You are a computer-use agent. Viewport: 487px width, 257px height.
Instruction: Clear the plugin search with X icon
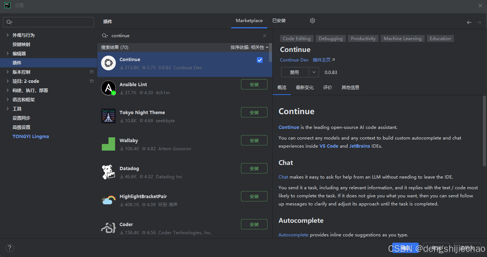coord(265,36)
